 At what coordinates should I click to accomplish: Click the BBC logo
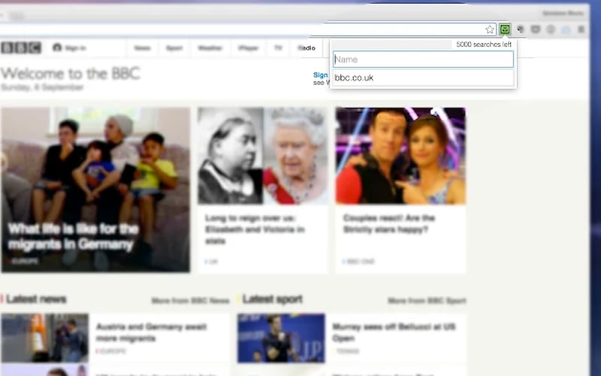click(21, 47)
